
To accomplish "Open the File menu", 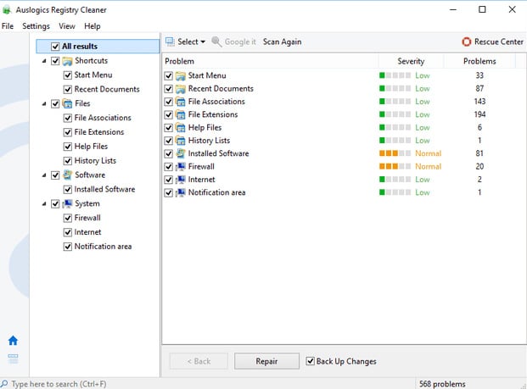I will coord(8,26).
